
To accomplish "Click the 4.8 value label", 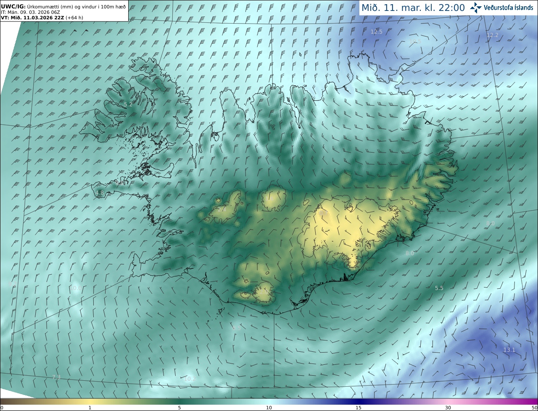I will click(100, 193).
